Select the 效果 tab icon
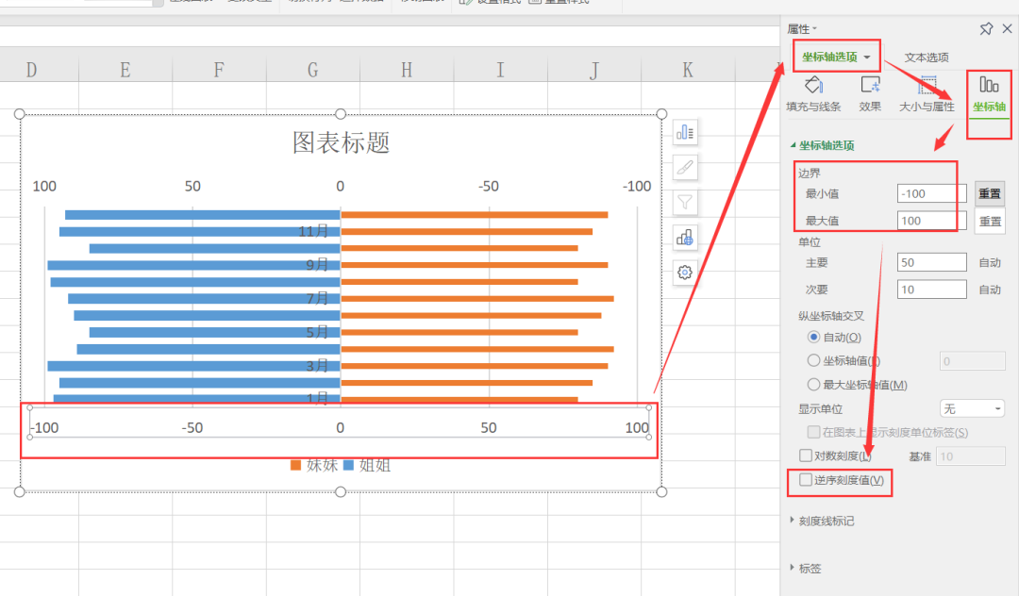 [x=870, y=85]
